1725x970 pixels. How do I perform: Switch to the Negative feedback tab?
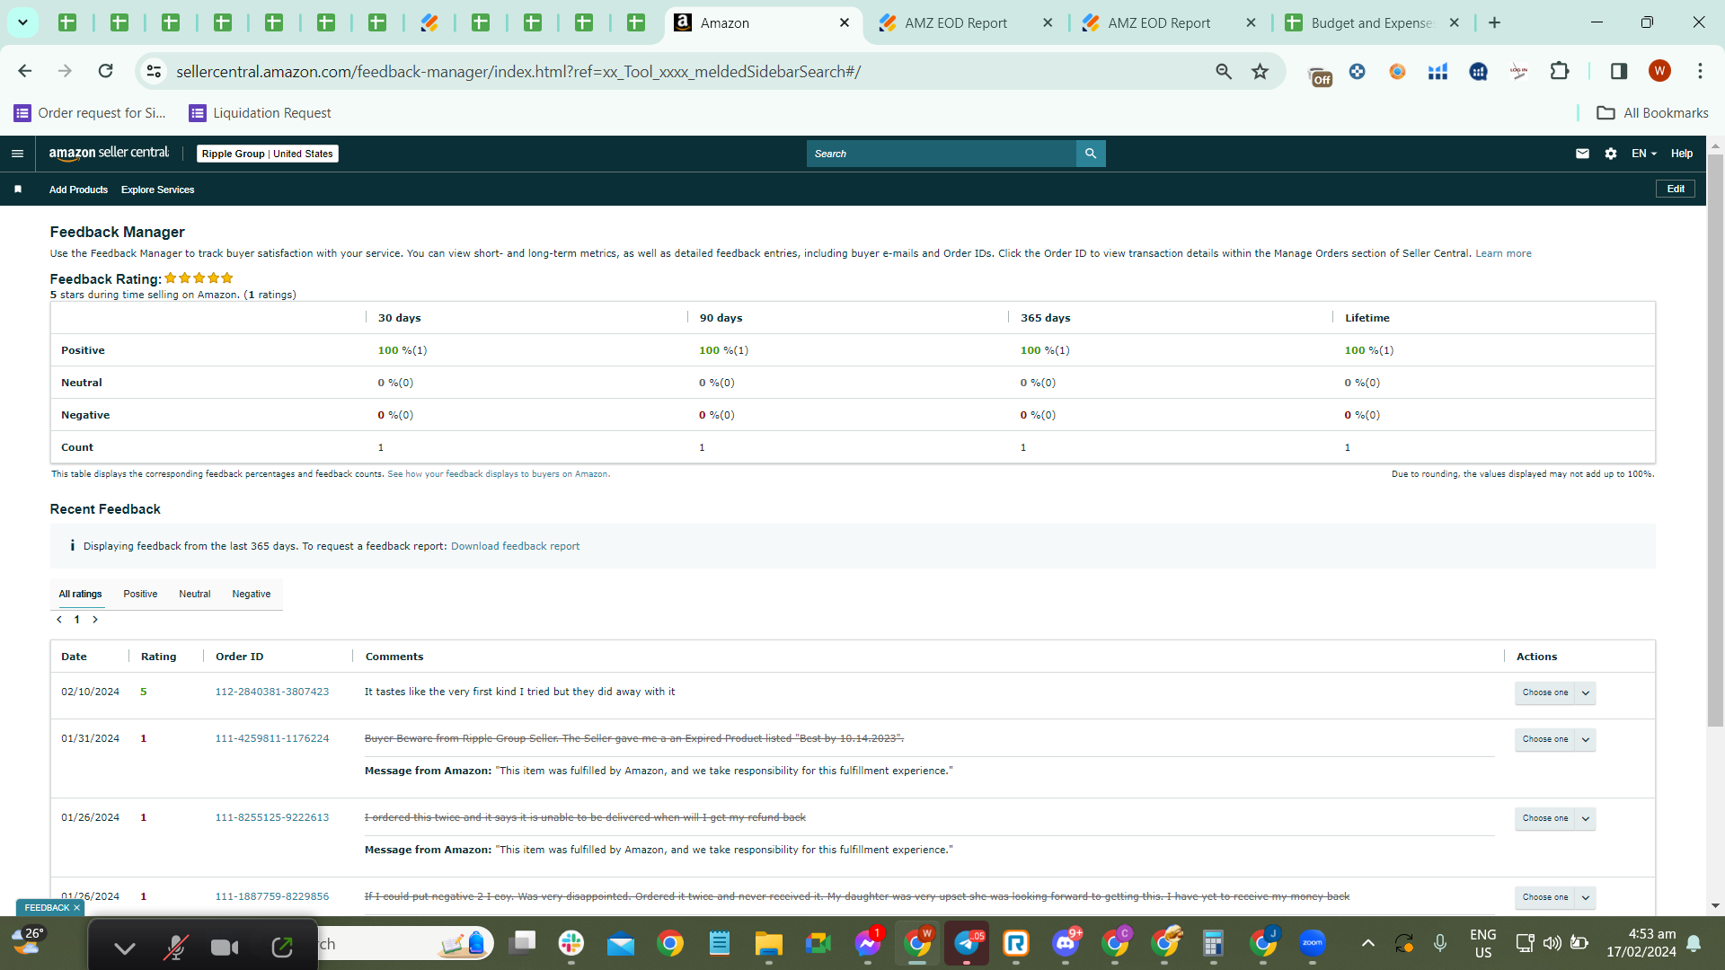tap(251, 594)
